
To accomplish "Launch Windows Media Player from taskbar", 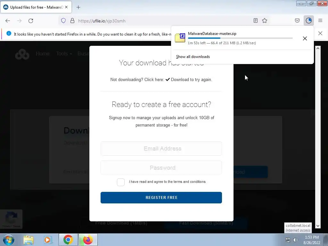I will point(47,240).
